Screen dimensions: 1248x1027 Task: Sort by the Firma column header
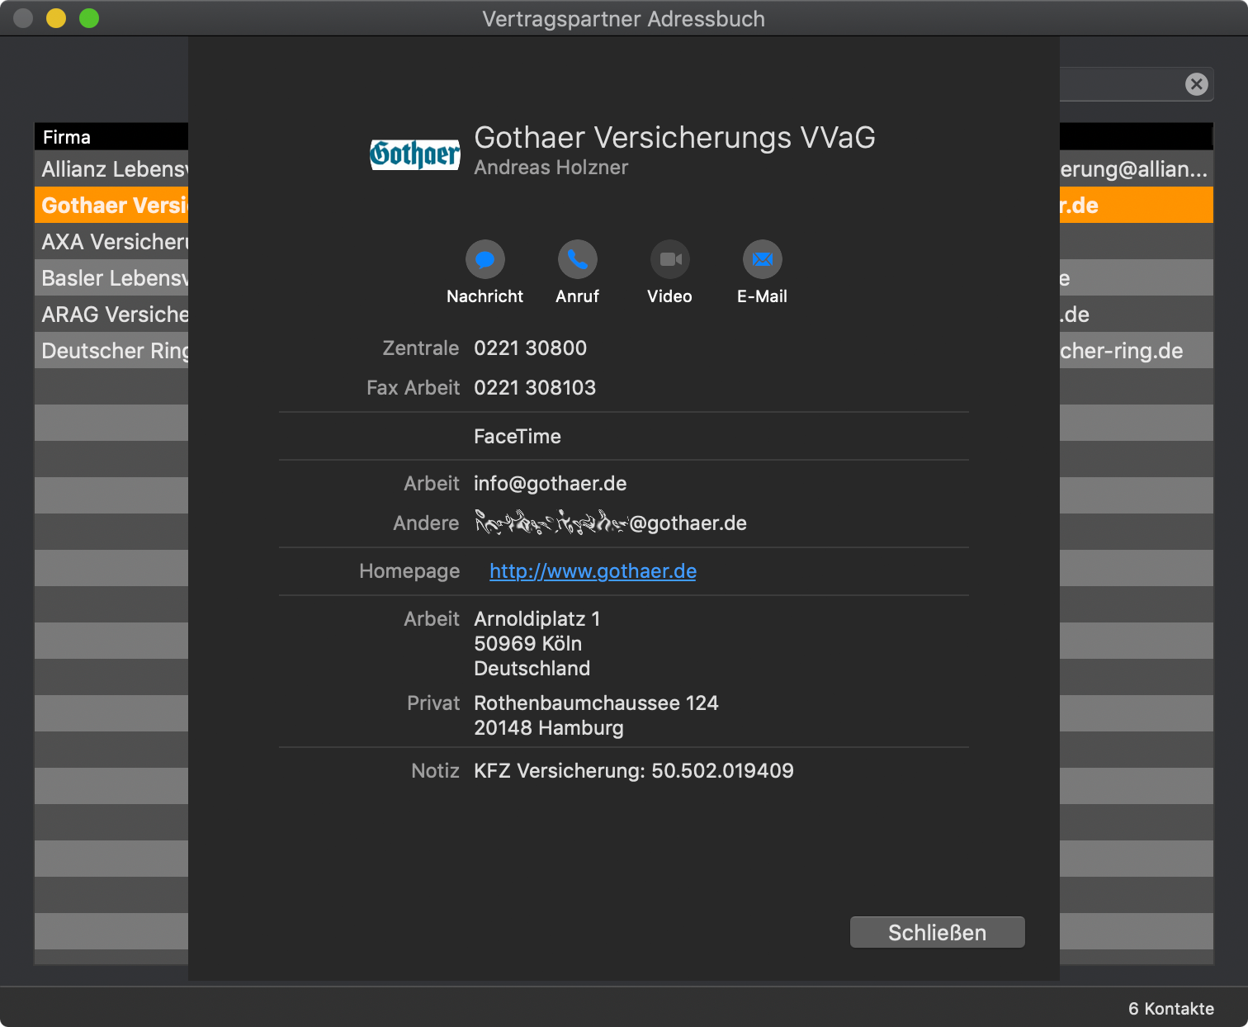pos(111,137)
